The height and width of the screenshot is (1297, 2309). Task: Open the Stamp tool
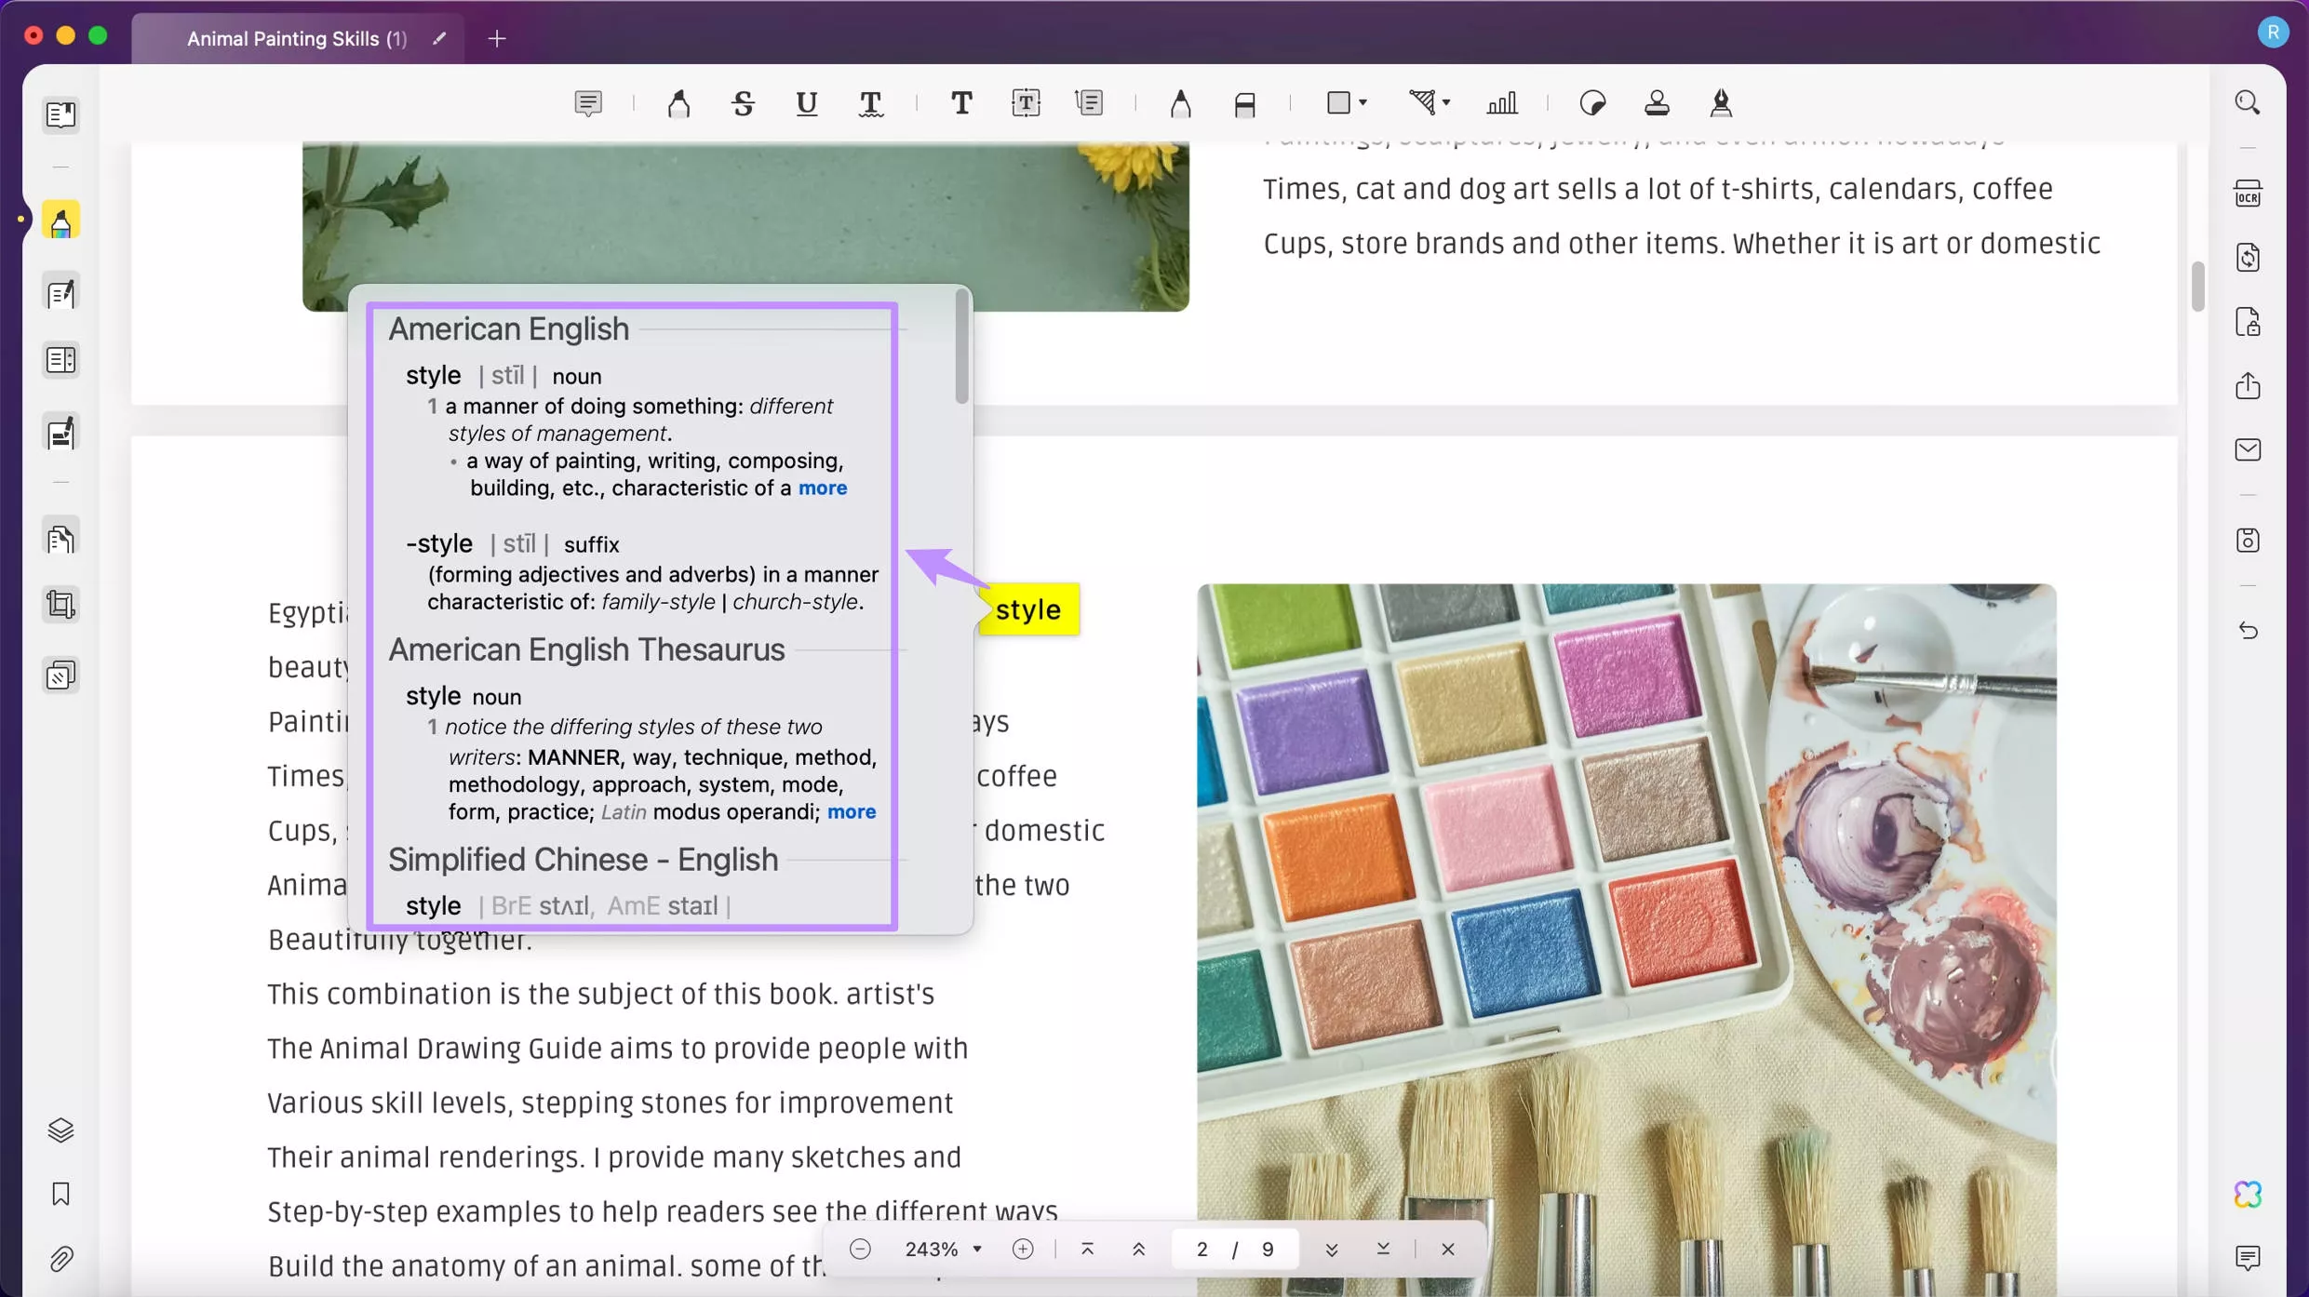point(1657,103)
